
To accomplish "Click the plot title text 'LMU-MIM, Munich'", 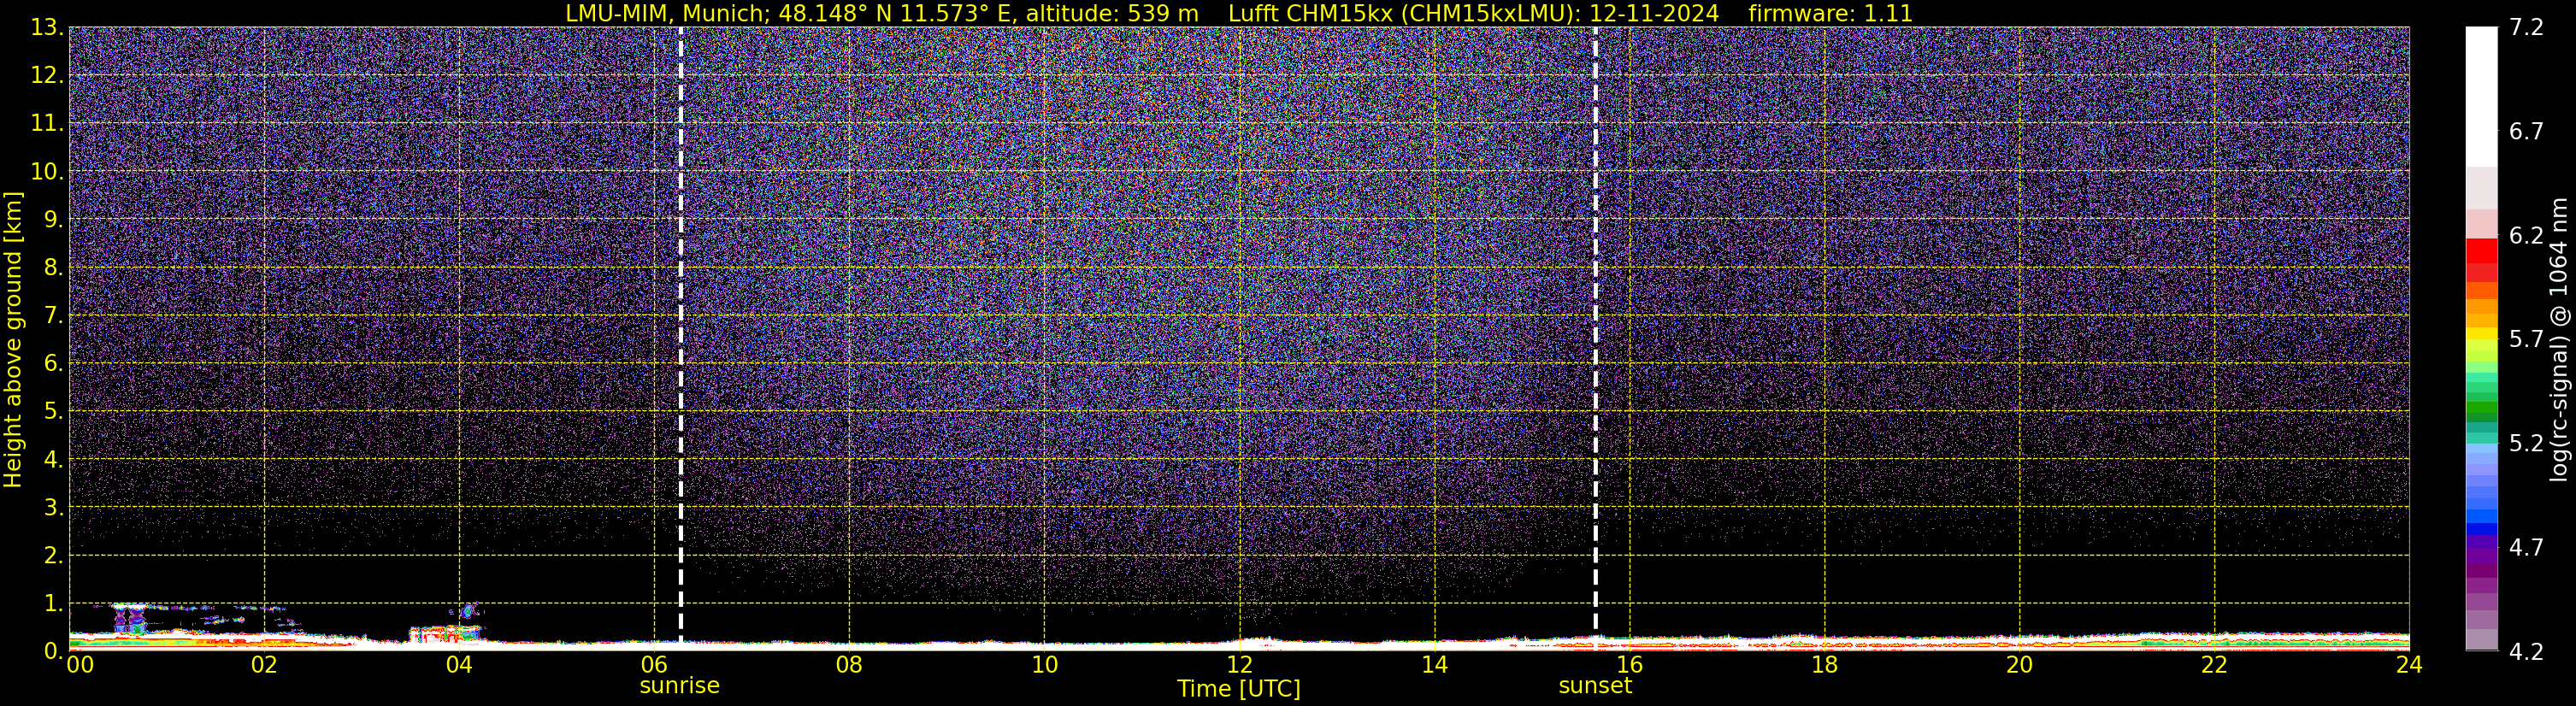I will [665, 13].
